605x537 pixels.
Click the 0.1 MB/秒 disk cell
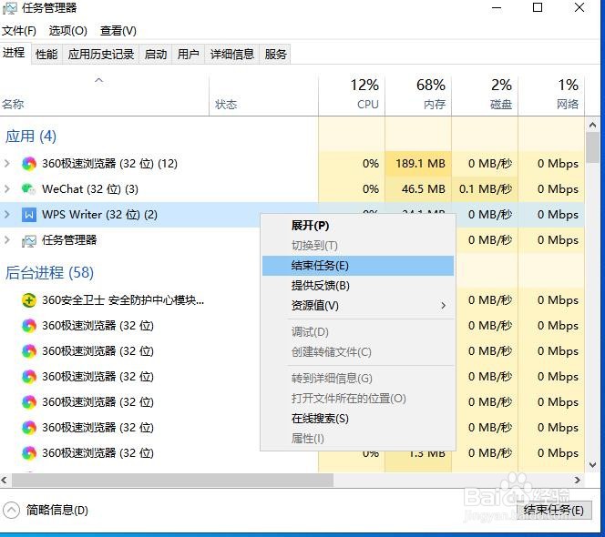pyautogui.click(x=485, y=189)
